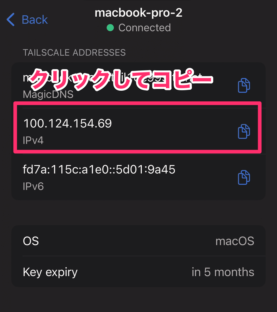Click the copy icon beside the MagicDNS hostname
277x312 pixels.
[244, 85]
